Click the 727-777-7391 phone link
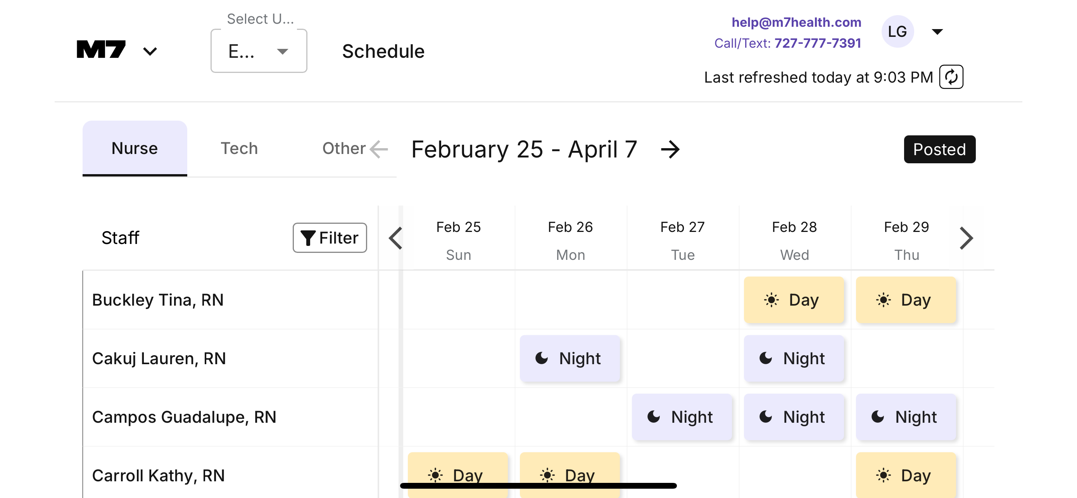 pos(817,43)
